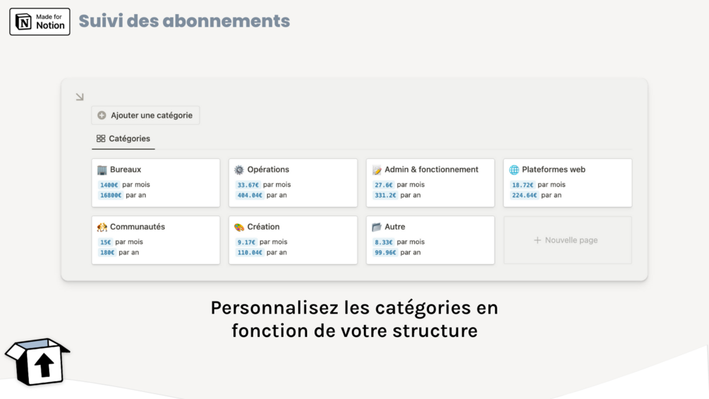
Task: Click the diagonal arrow icon
Action: point(80,97)
